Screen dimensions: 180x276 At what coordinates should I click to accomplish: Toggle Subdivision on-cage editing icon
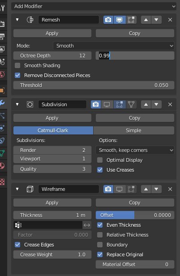click(x=131, y=104)
